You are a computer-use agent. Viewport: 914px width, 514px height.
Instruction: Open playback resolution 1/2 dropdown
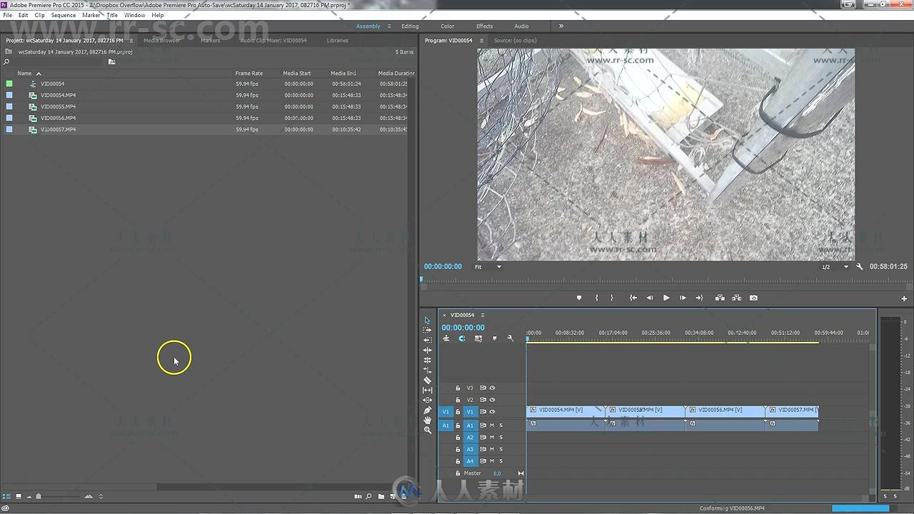pos(834,267)
